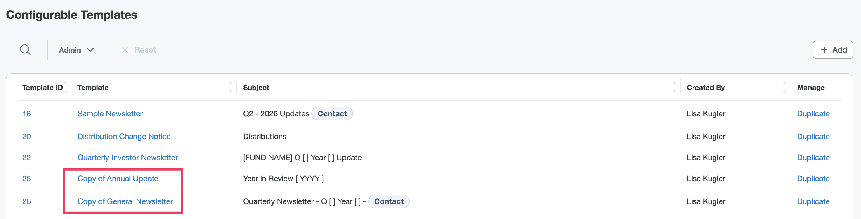Click the Reset X icon
The image size is (861, 219).
pos(125,50)
